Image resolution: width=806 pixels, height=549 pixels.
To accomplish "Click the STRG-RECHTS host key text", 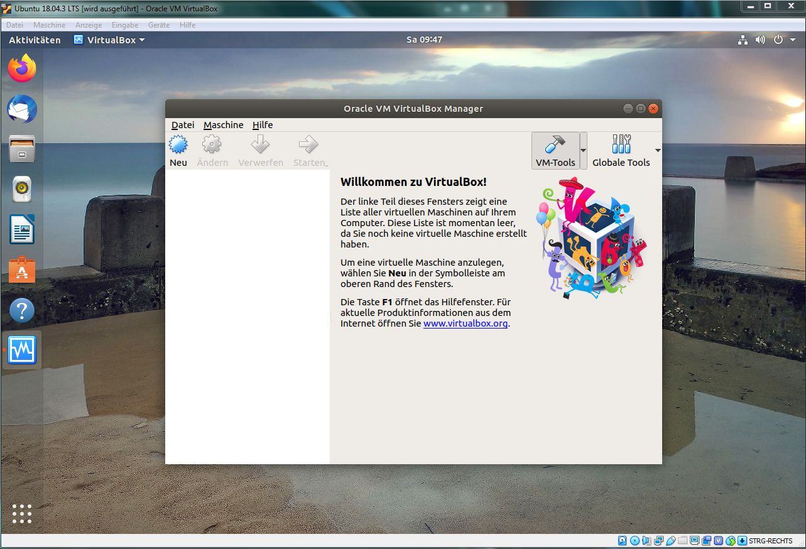I will point(771,541).
